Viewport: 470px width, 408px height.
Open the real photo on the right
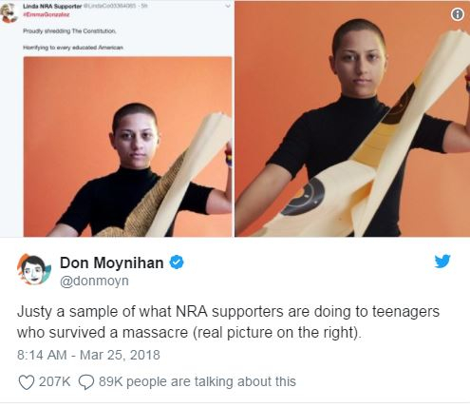tap(352, 119)
